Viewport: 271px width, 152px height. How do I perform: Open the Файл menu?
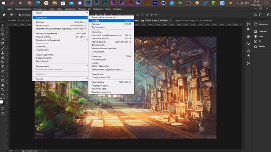point(10,9)
